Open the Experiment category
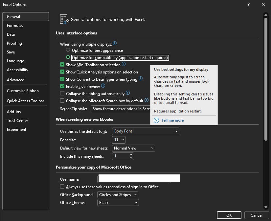This screenshot has height=221, width=271. tap(26, 130)
